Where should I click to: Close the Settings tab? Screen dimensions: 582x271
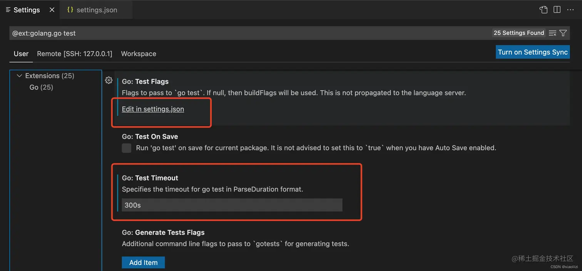(52, 10)
